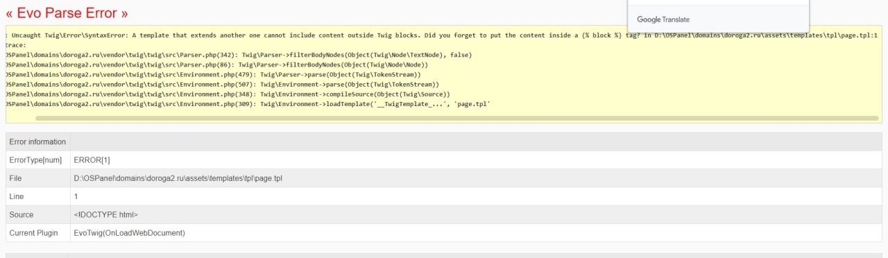
Task: Click the Current Plugin row label
Action: (x=34, y=233)
